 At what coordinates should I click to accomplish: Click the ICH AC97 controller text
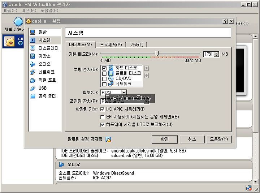click(102, 178)
